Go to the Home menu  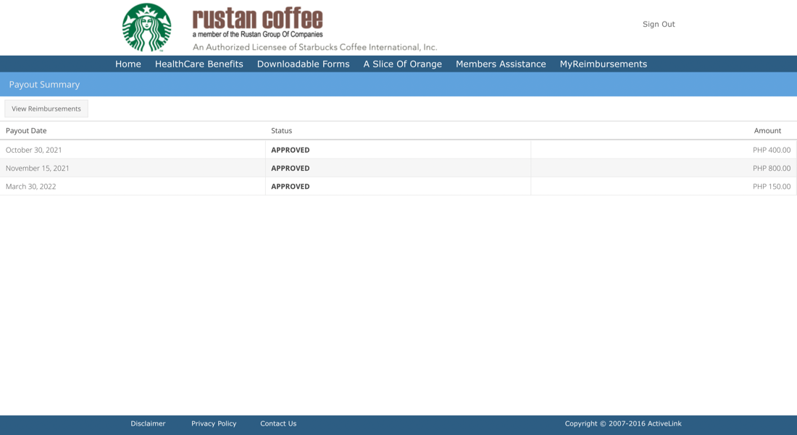tap(128, 64)
